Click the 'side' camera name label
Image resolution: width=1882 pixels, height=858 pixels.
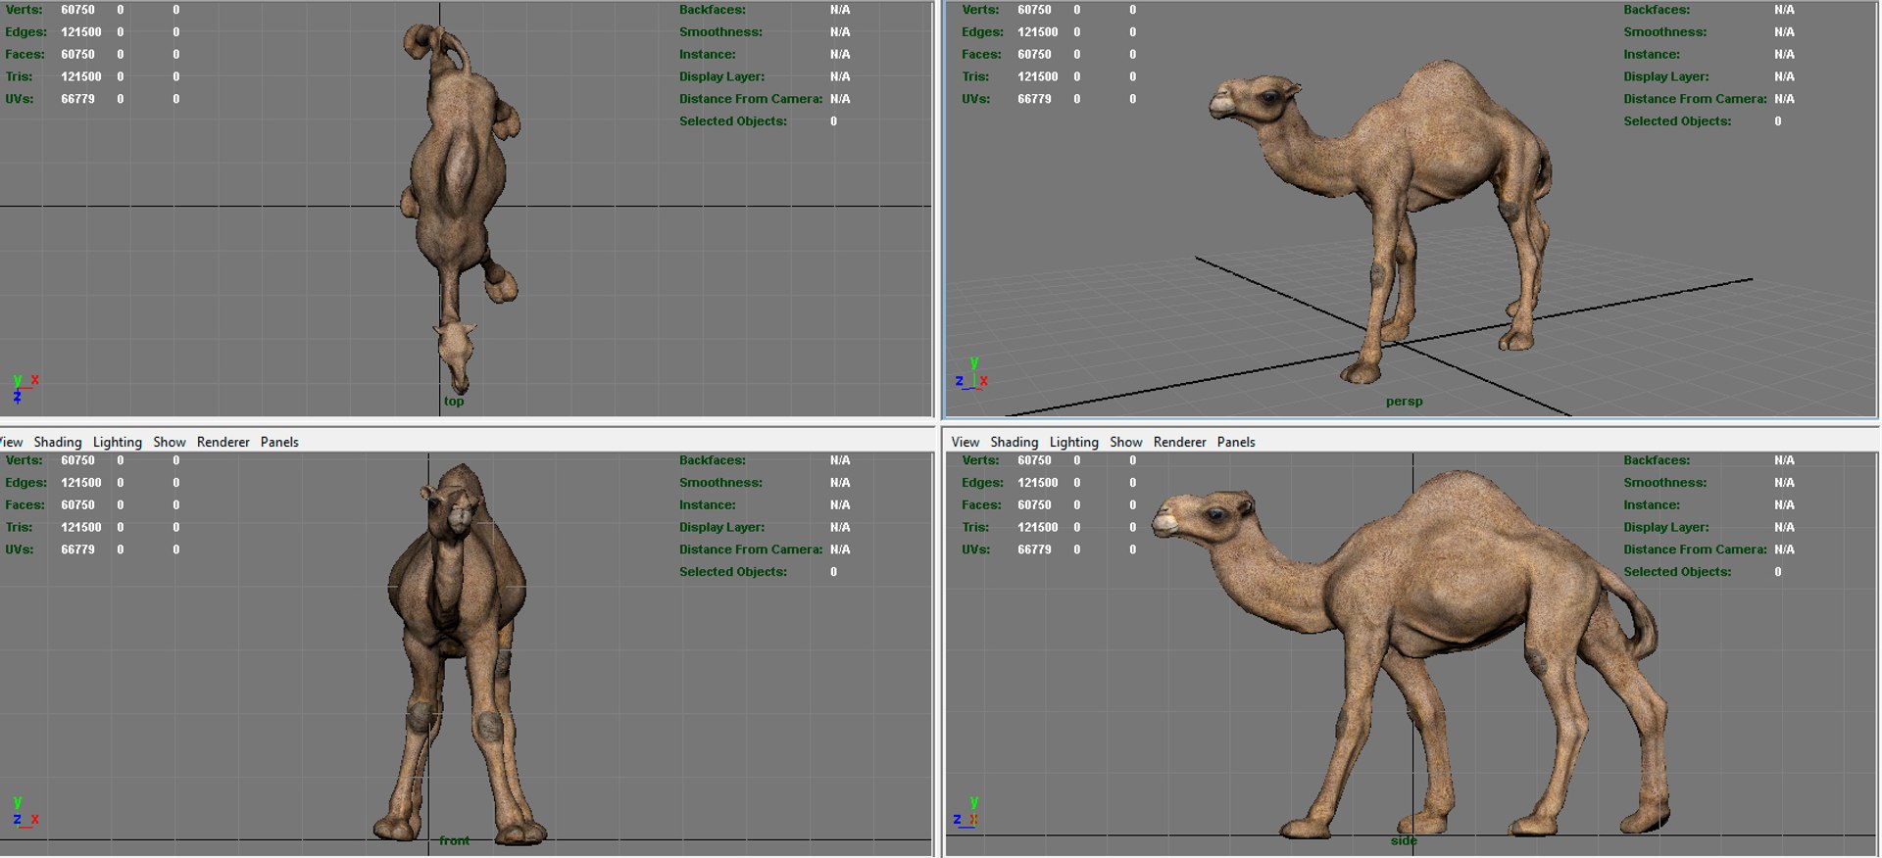pyautogui.click(x=1404, y=840)
